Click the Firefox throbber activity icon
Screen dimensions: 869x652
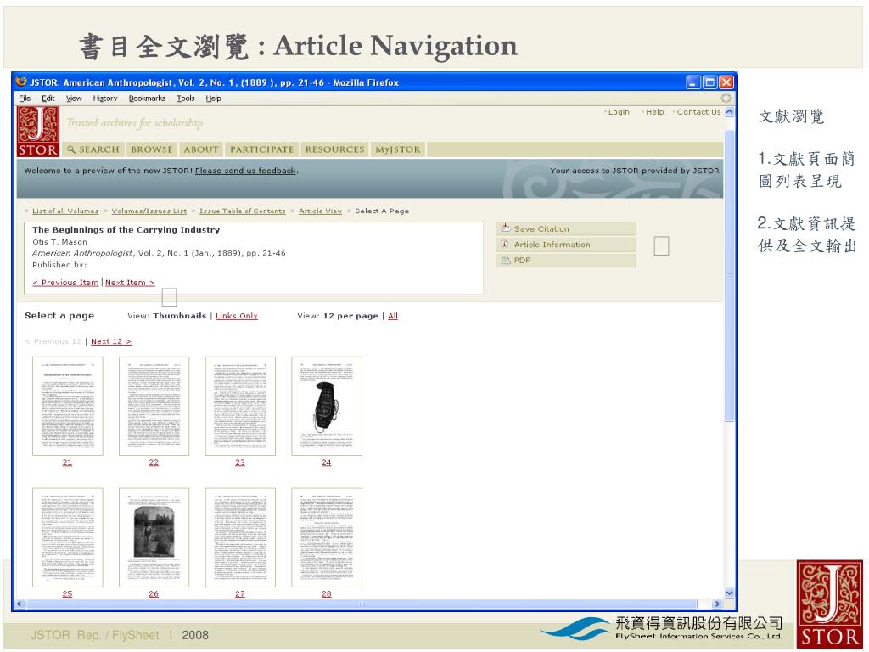pos(726,98)
